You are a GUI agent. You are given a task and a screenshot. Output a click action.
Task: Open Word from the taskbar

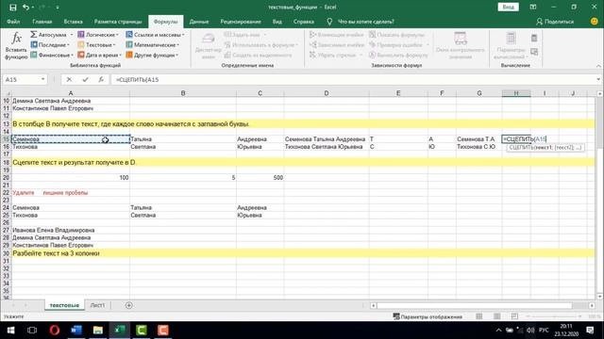point(76,331)
